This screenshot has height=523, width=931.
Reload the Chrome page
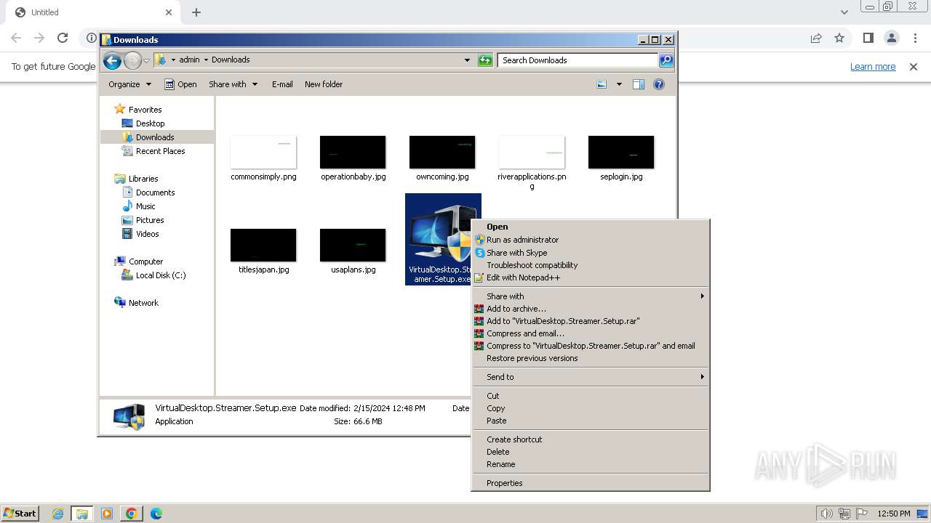(63, 38)
